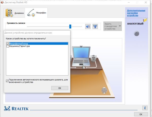Close the Диспетчер Realtek HD window
This screenshot has height=117, width=152.
146,2
